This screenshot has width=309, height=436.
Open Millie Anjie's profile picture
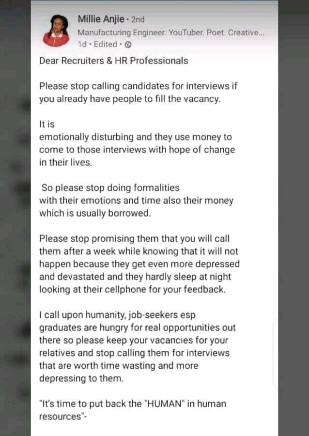click(56, 31)
